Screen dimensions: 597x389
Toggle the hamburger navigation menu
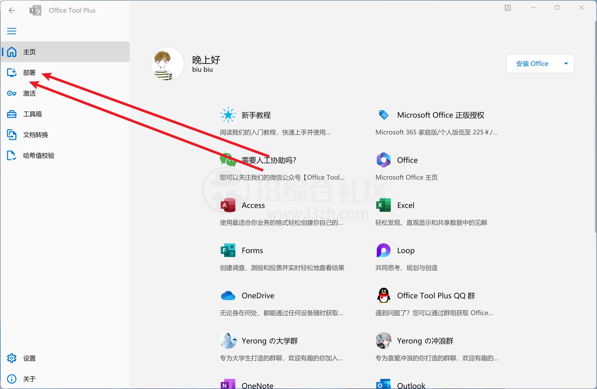[12, 31]
